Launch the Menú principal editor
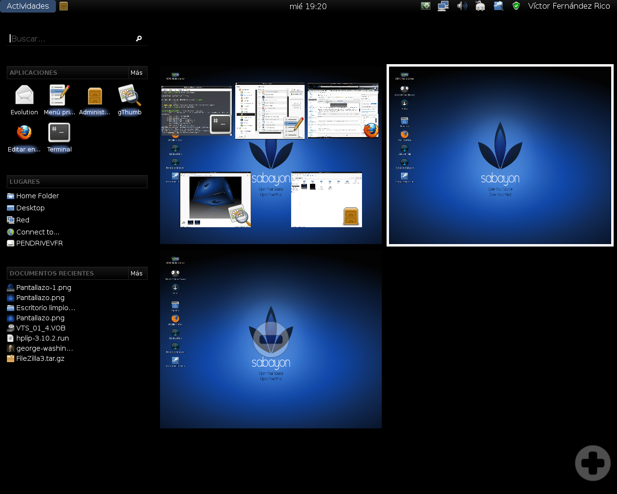 (59, 100)
